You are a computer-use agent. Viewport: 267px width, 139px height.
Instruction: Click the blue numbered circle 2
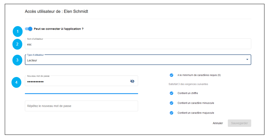(18, 45)
